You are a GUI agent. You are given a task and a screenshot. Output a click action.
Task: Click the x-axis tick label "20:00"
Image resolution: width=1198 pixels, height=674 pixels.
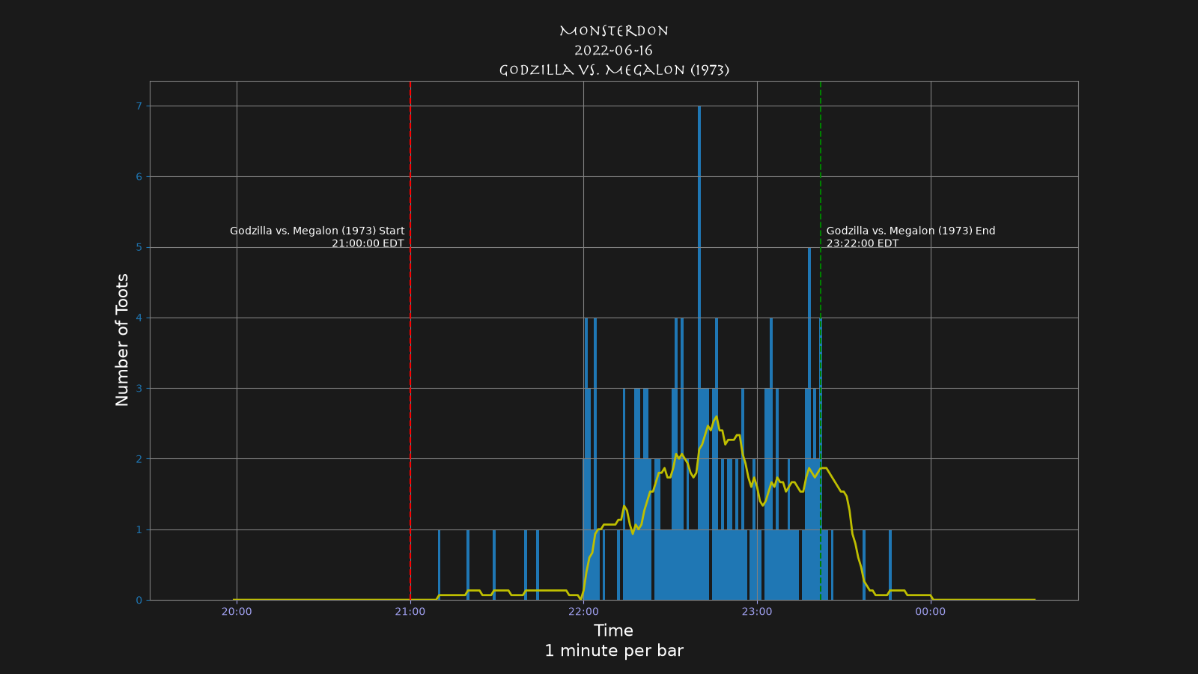pyautogui.click(x=237, y=612)
